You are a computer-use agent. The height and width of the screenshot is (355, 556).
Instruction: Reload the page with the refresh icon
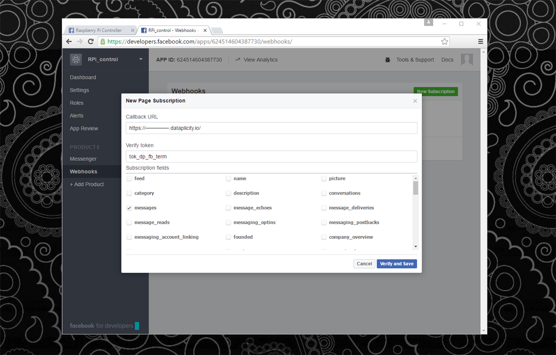[x=90, y=41]
